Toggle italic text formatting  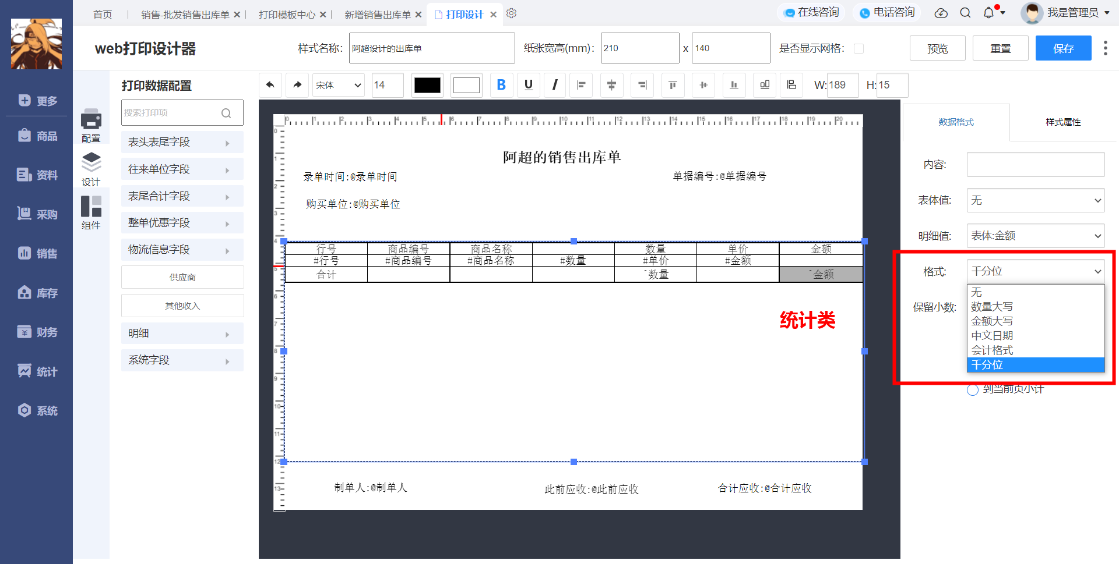[555, 85]
